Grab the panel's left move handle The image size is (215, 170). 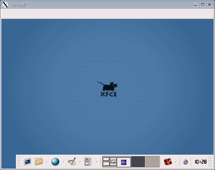pyautogui.click(x=19, y=162)
